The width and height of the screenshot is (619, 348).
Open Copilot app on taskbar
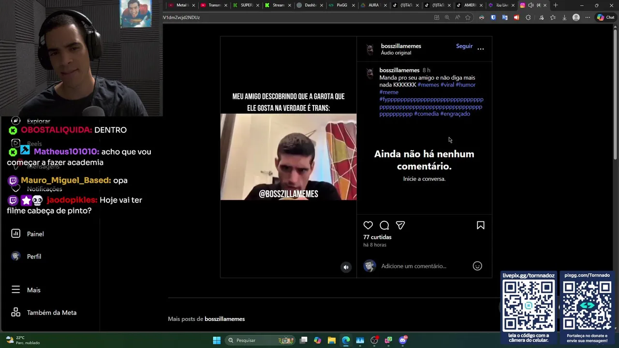coord(317,340)
